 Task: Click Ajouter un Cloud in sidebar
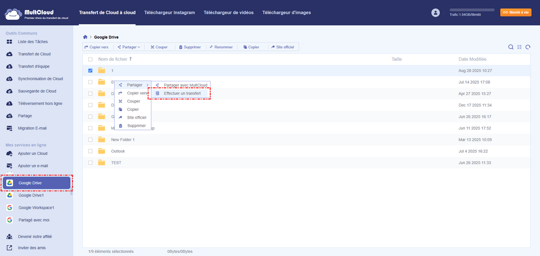32,153
